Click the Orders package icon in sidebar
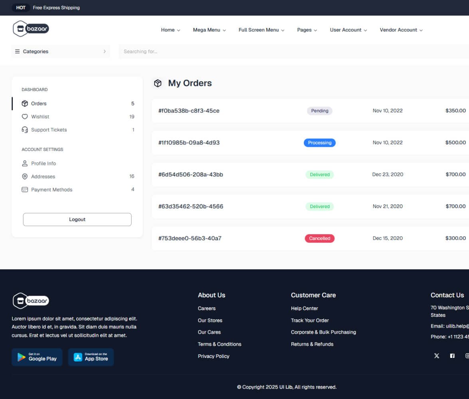469x399 pixels. [x=24, y=103]
